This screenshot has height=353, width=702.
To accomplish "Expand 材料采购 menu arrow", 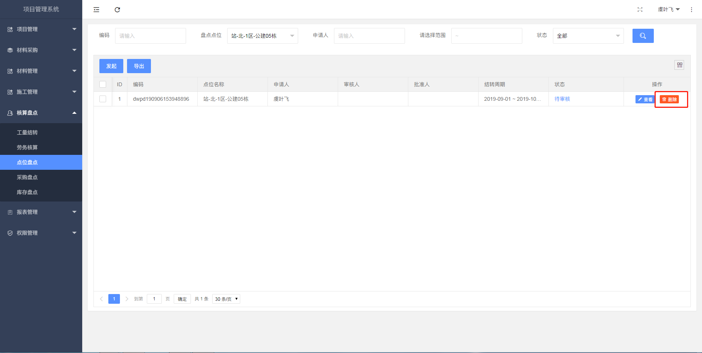I will coord(74,50).
